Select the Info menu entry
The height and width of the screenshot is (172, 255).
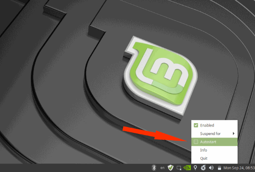pos(214,150)
